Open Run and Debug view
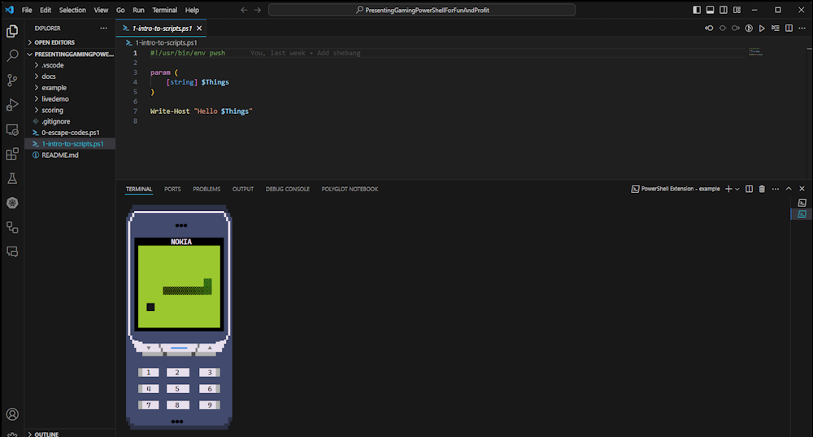Viewport: 813px width, 437px height. point(12,105)
